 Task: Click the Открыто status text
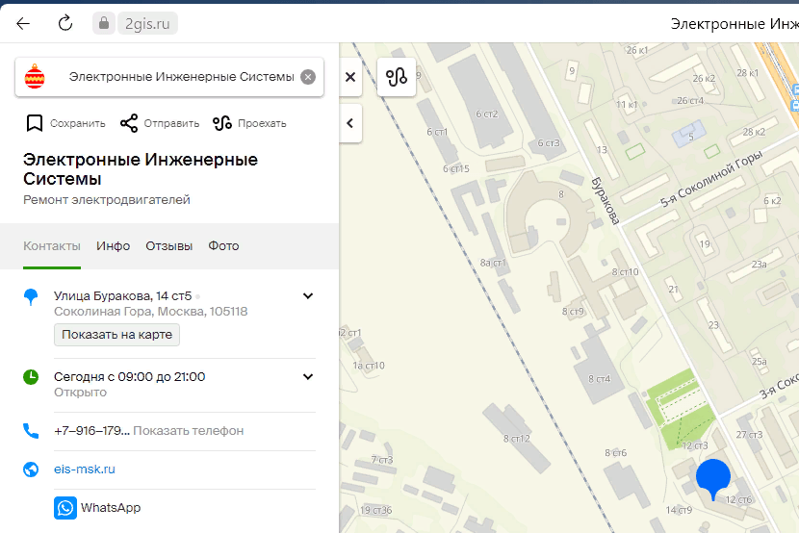click(81, 392)
